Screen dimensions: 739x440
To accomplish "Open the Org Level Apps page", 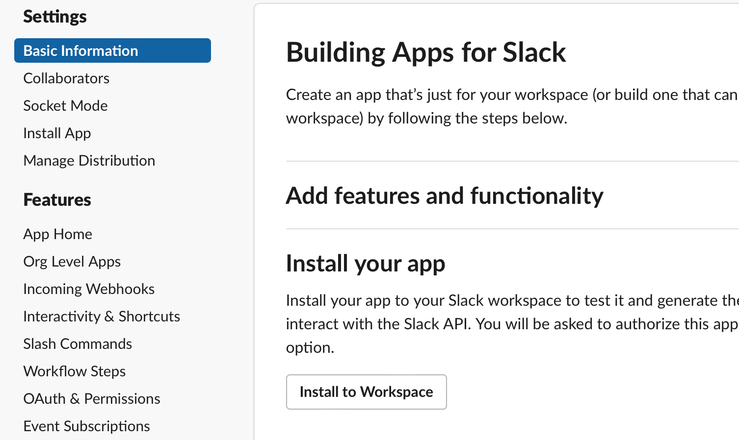I will coord(72,261).
